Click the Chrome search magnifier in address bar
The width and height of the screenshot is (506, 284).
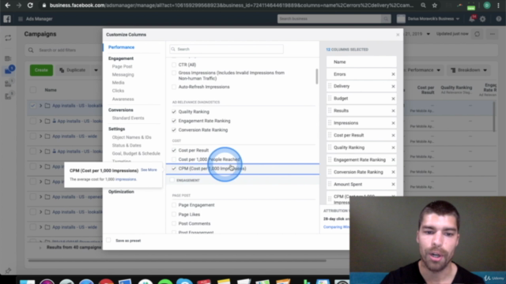pos(423,6)
